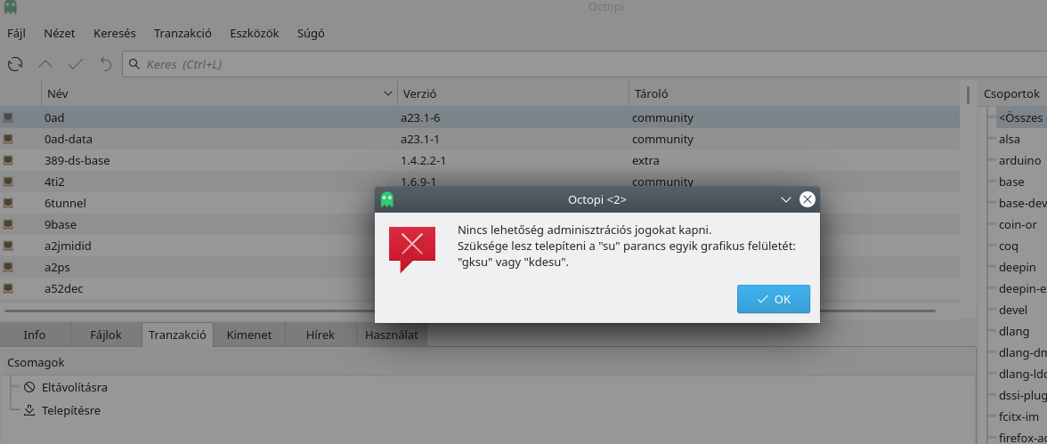Switch to the Használat tab
Screen dimensions: 1047x444
tap(392, 335)
